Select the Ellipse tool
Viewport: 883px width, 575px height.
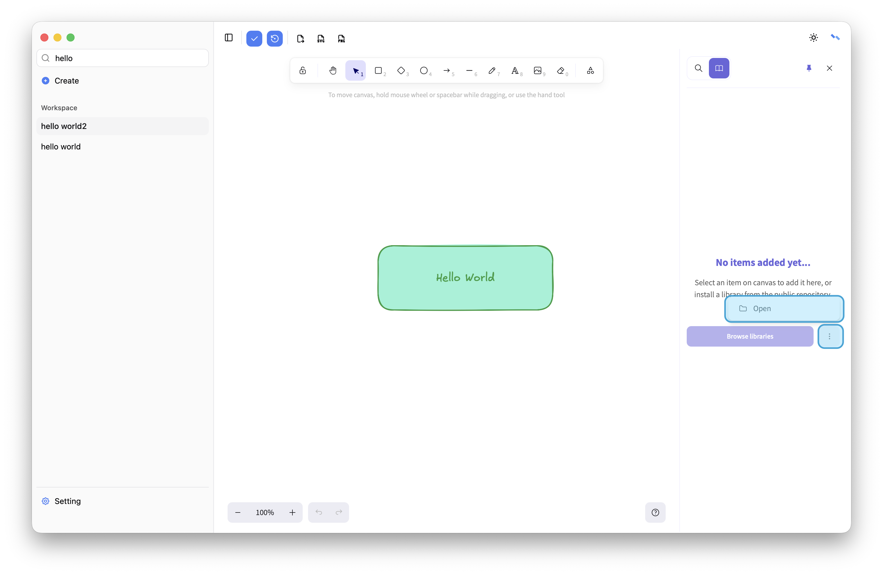[424, 70]
